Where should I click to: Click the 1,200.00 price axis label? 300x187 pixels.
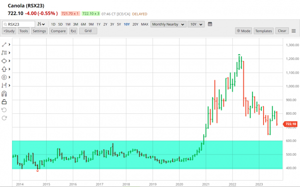292,59
